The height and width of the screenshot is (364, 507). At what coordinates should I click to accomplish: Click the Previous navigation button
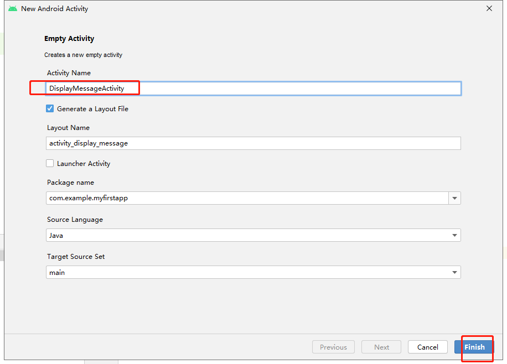333,347
